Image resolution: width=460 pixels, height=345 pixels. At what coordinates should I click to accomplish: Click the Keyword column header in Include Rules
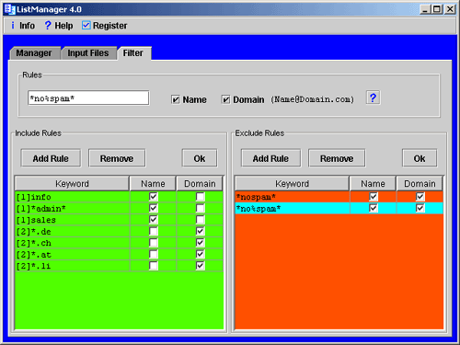(72, 183)
